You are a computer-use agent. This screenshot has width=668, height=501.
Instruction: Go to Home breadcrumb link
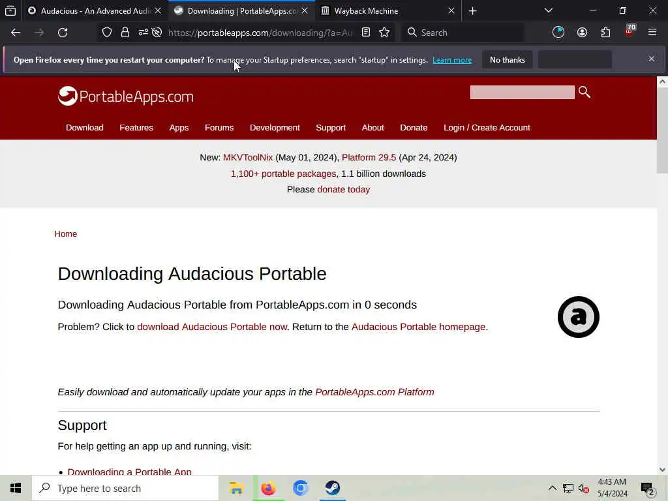(x=66, y=234)
